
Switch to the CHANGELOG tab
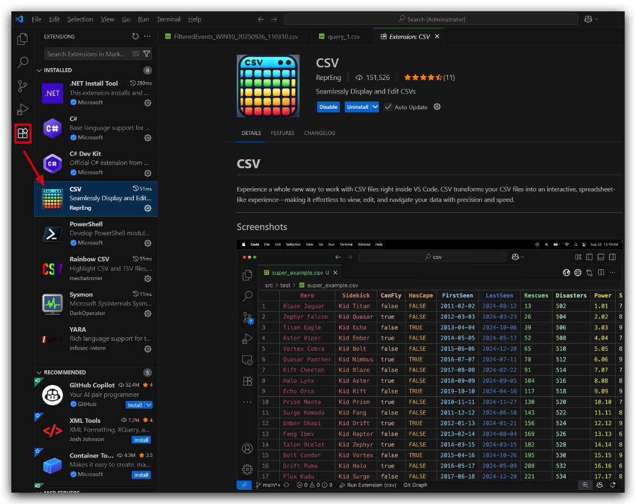click(x=319, y=133)
